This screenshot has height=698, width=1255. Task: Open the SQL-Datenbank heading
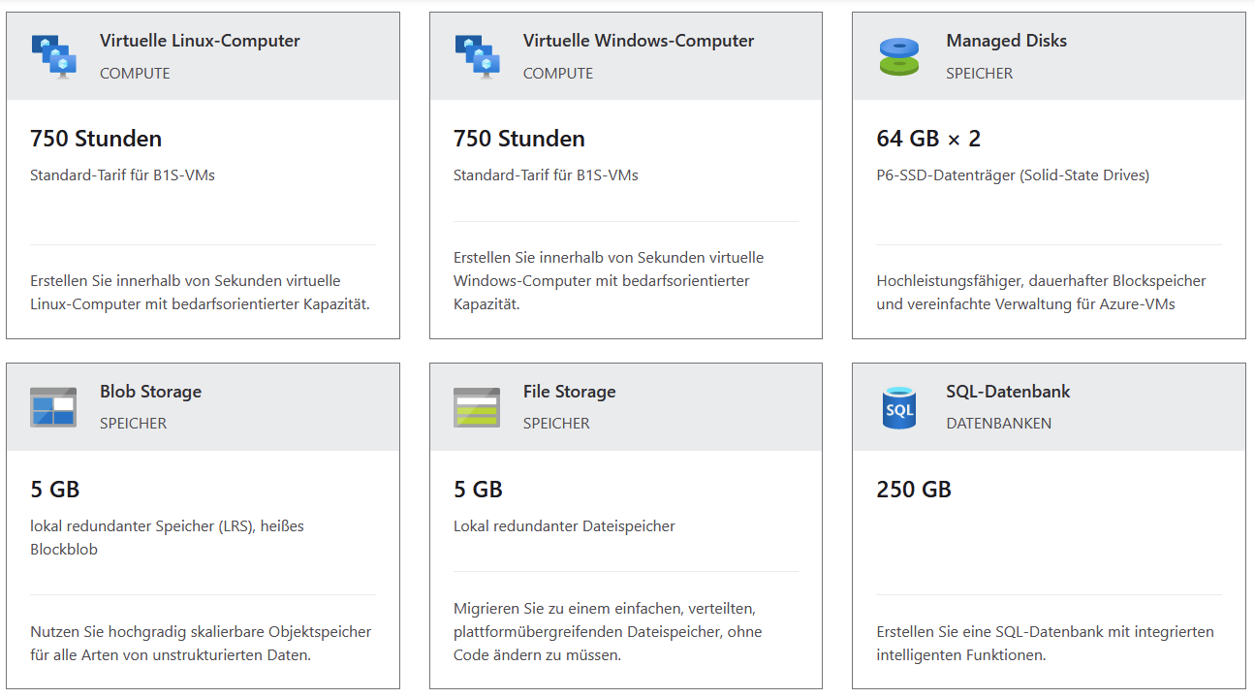pos(1008,392)
